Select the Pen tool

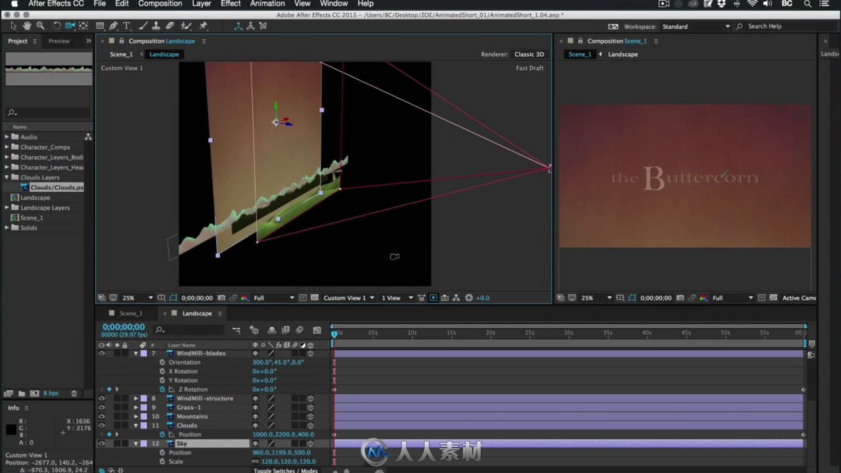[114, 26]
